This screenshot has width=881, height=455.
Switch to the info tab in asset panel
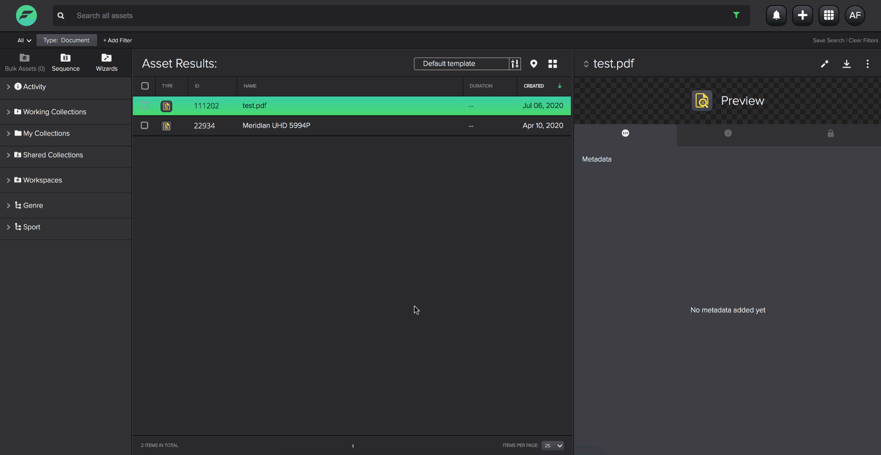[728, 133]
